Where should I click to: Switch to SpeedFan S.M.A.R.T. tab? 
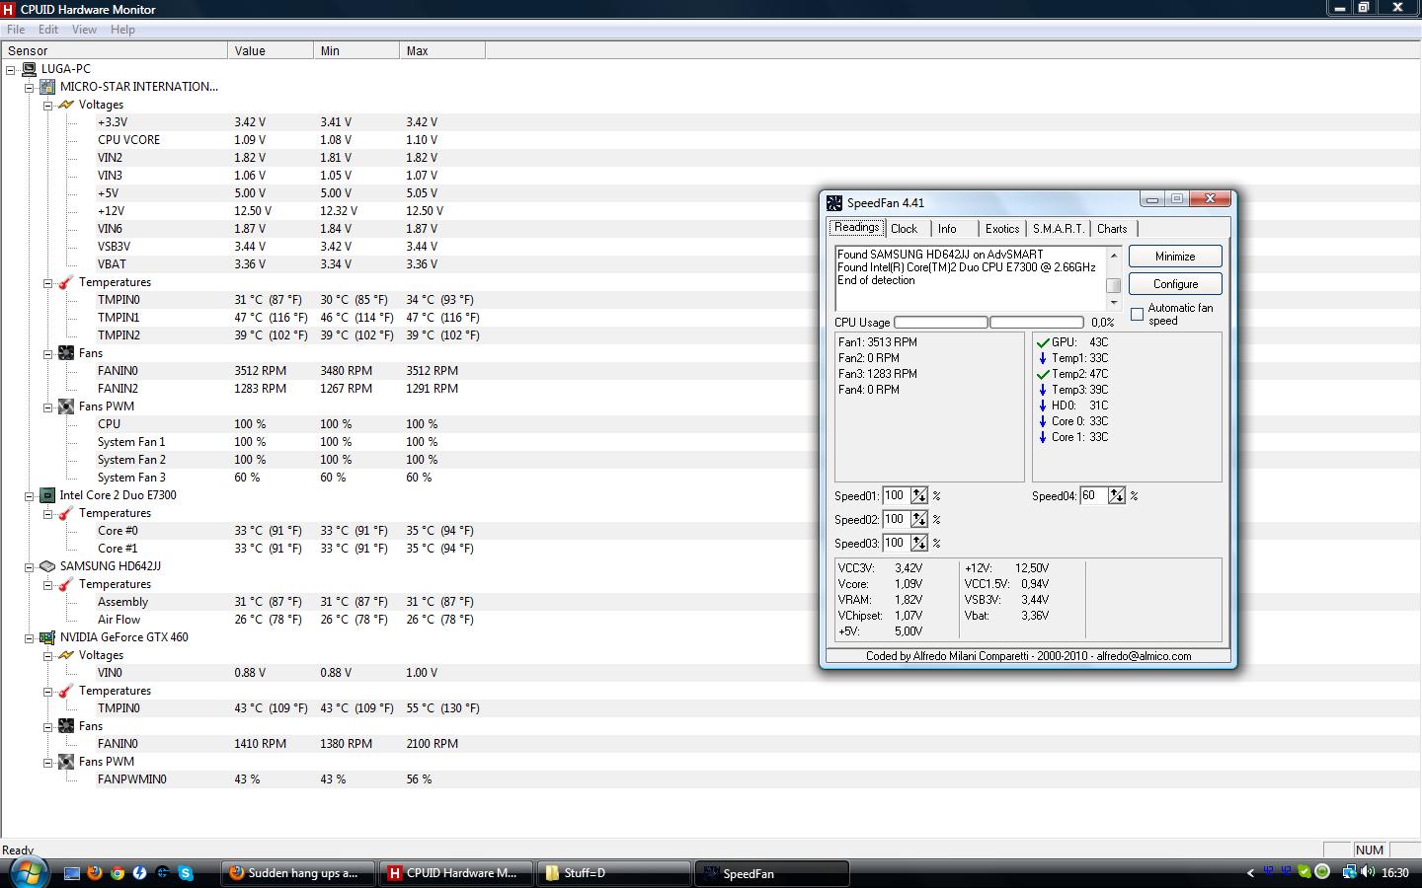(x=1058, y=229)
